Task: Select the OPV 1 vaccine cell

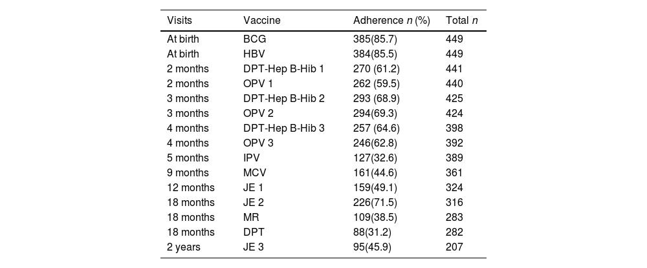Action: pyautogui.click(x=258, y=83)
